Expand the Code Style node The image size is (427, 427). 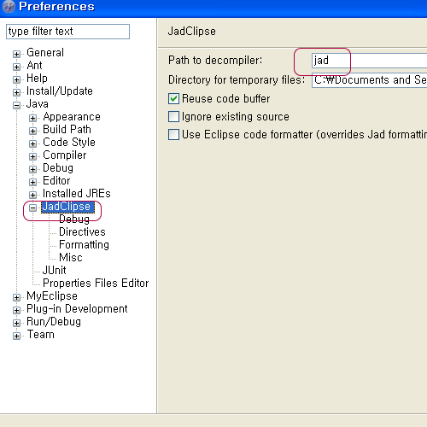point(32,143)
